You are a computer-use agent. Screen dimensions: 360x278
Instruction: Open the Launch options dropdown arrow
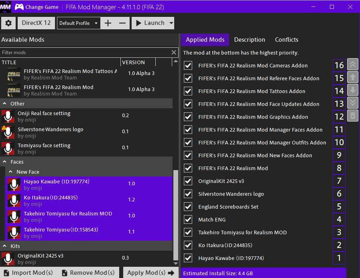171,23
